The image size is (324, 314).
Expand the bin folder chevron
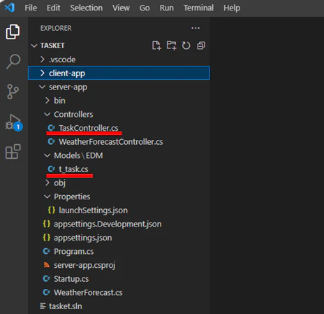[x=47, y=101]
